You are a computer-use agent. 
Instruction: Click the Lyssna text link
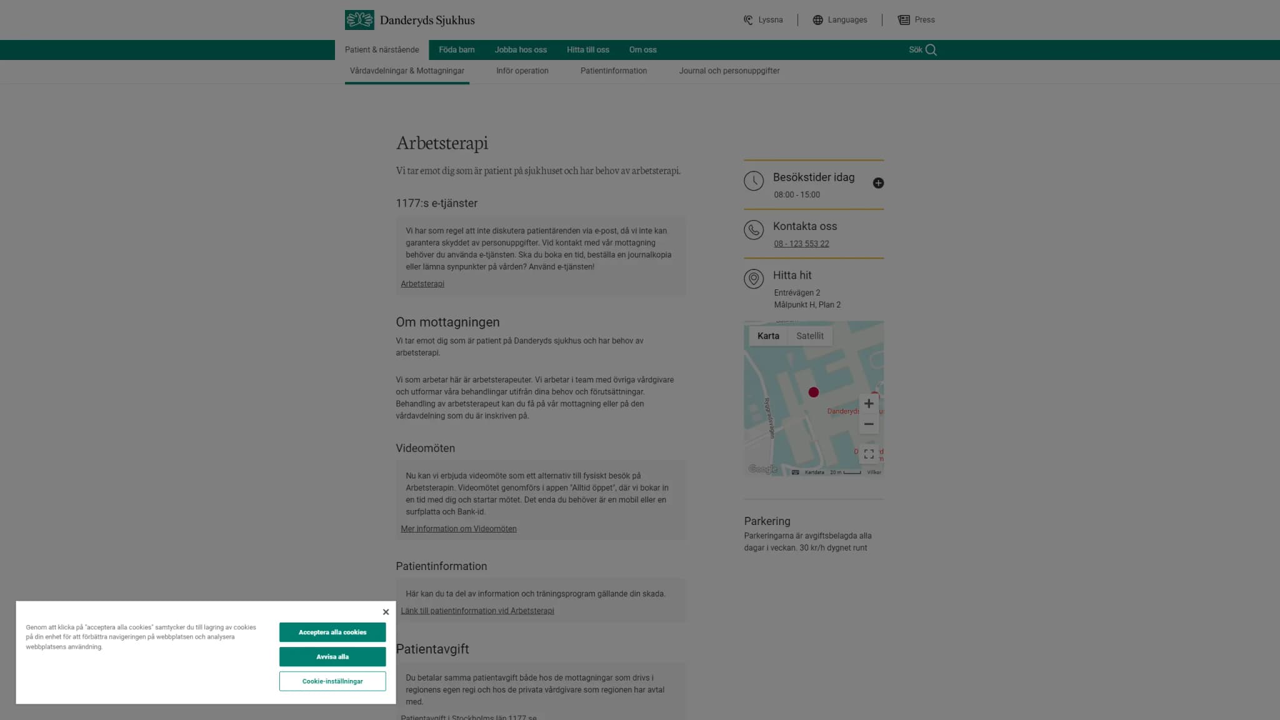(770, 20)
